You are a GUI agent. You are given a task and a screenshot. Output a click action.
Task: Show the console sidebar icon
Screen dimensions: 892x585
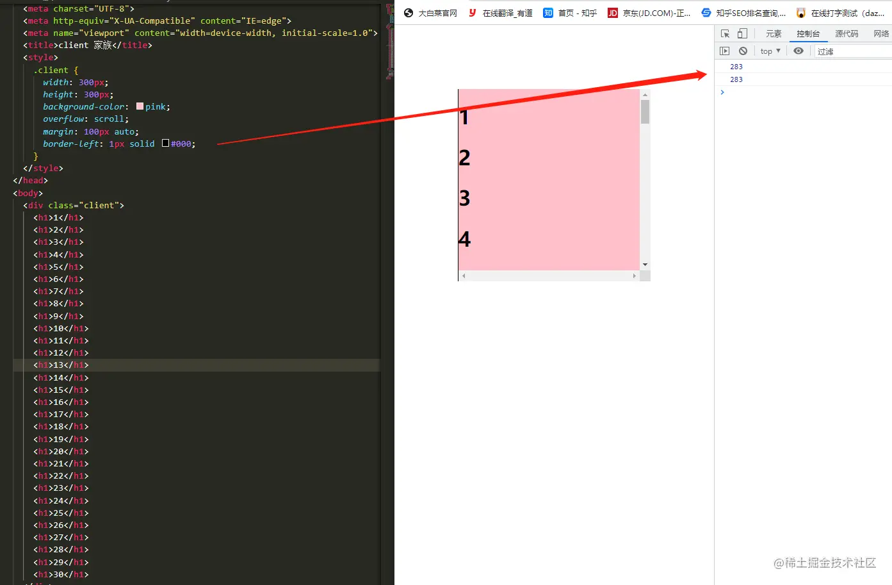[725, 51]
